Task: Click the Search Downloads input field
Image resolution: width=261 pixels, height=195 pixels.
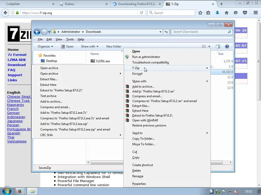Action: point(202,32)
